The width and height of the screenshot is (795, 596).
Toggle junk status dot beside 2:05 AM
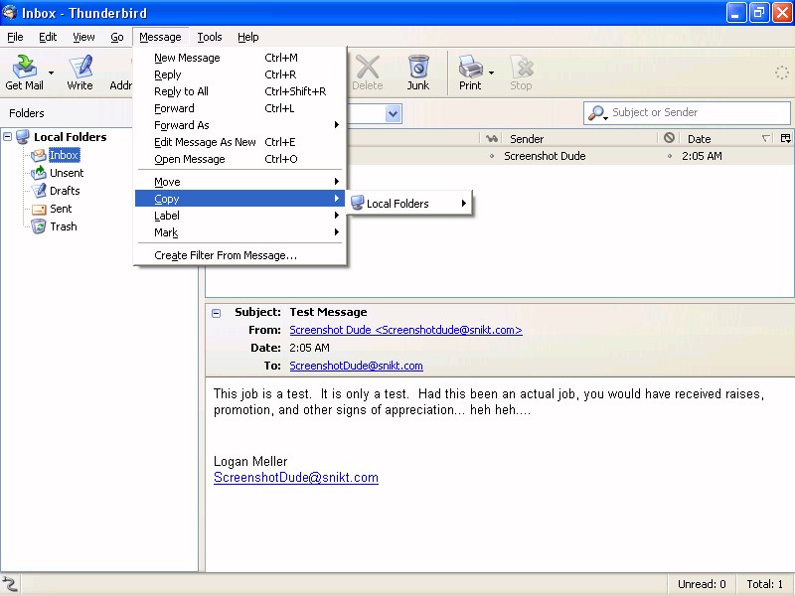[669, 156]
